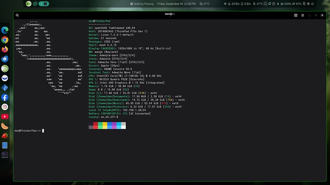Click the terminal icon in the dock

[5, 155]
